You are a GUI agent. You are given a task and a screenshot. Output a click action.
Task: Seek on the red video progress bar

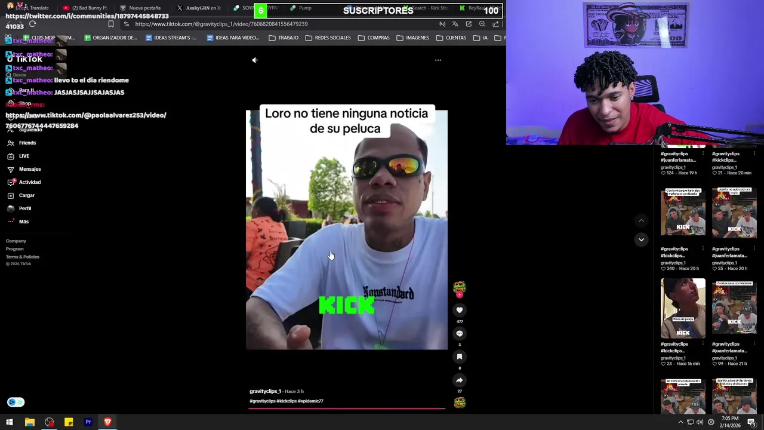[347, 408]
